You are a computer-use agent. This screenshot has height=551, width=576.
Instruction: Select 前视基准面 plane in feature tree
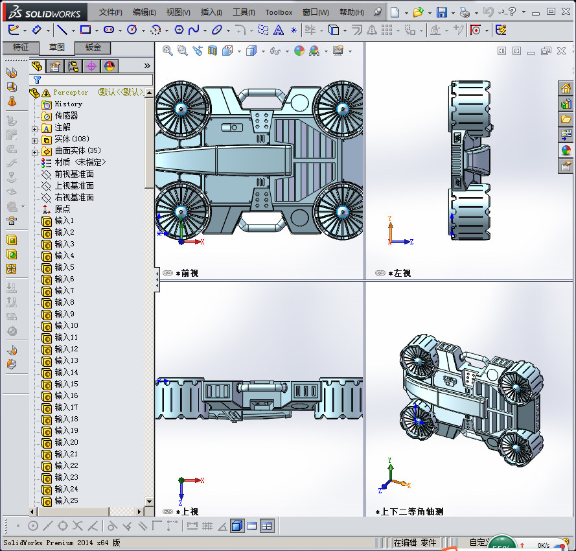pyautogui.click(x=74, y=174)
